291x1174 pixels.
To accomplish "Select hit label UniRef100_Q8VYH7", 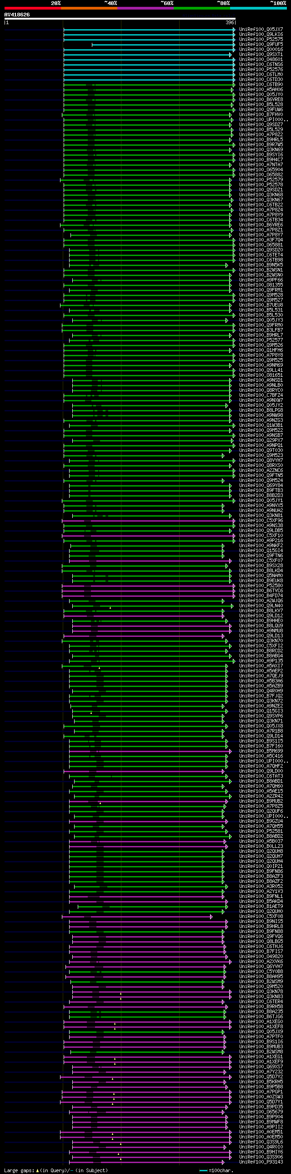I will [261, 461].
